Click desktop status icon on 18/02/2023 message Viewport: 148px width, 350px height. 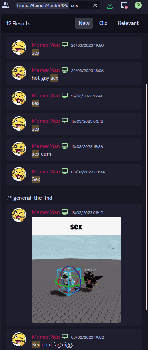(x=65, y=212)
